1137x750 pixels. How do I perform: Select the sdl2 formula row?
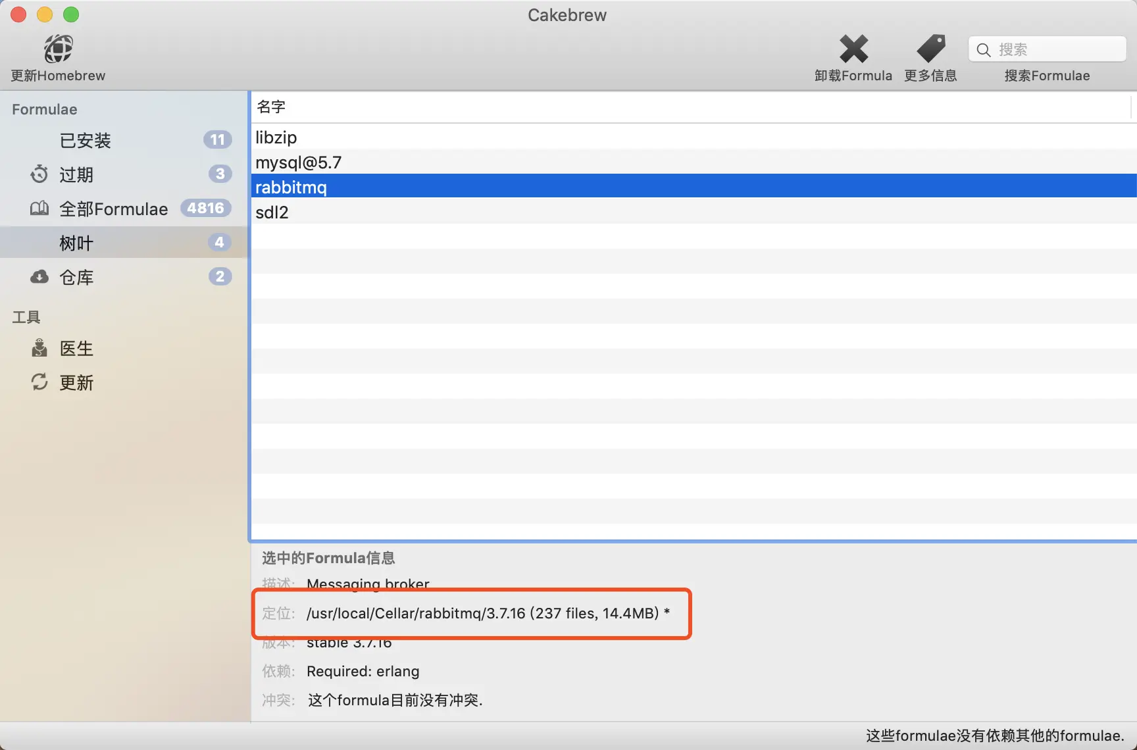tap(694, 212)
